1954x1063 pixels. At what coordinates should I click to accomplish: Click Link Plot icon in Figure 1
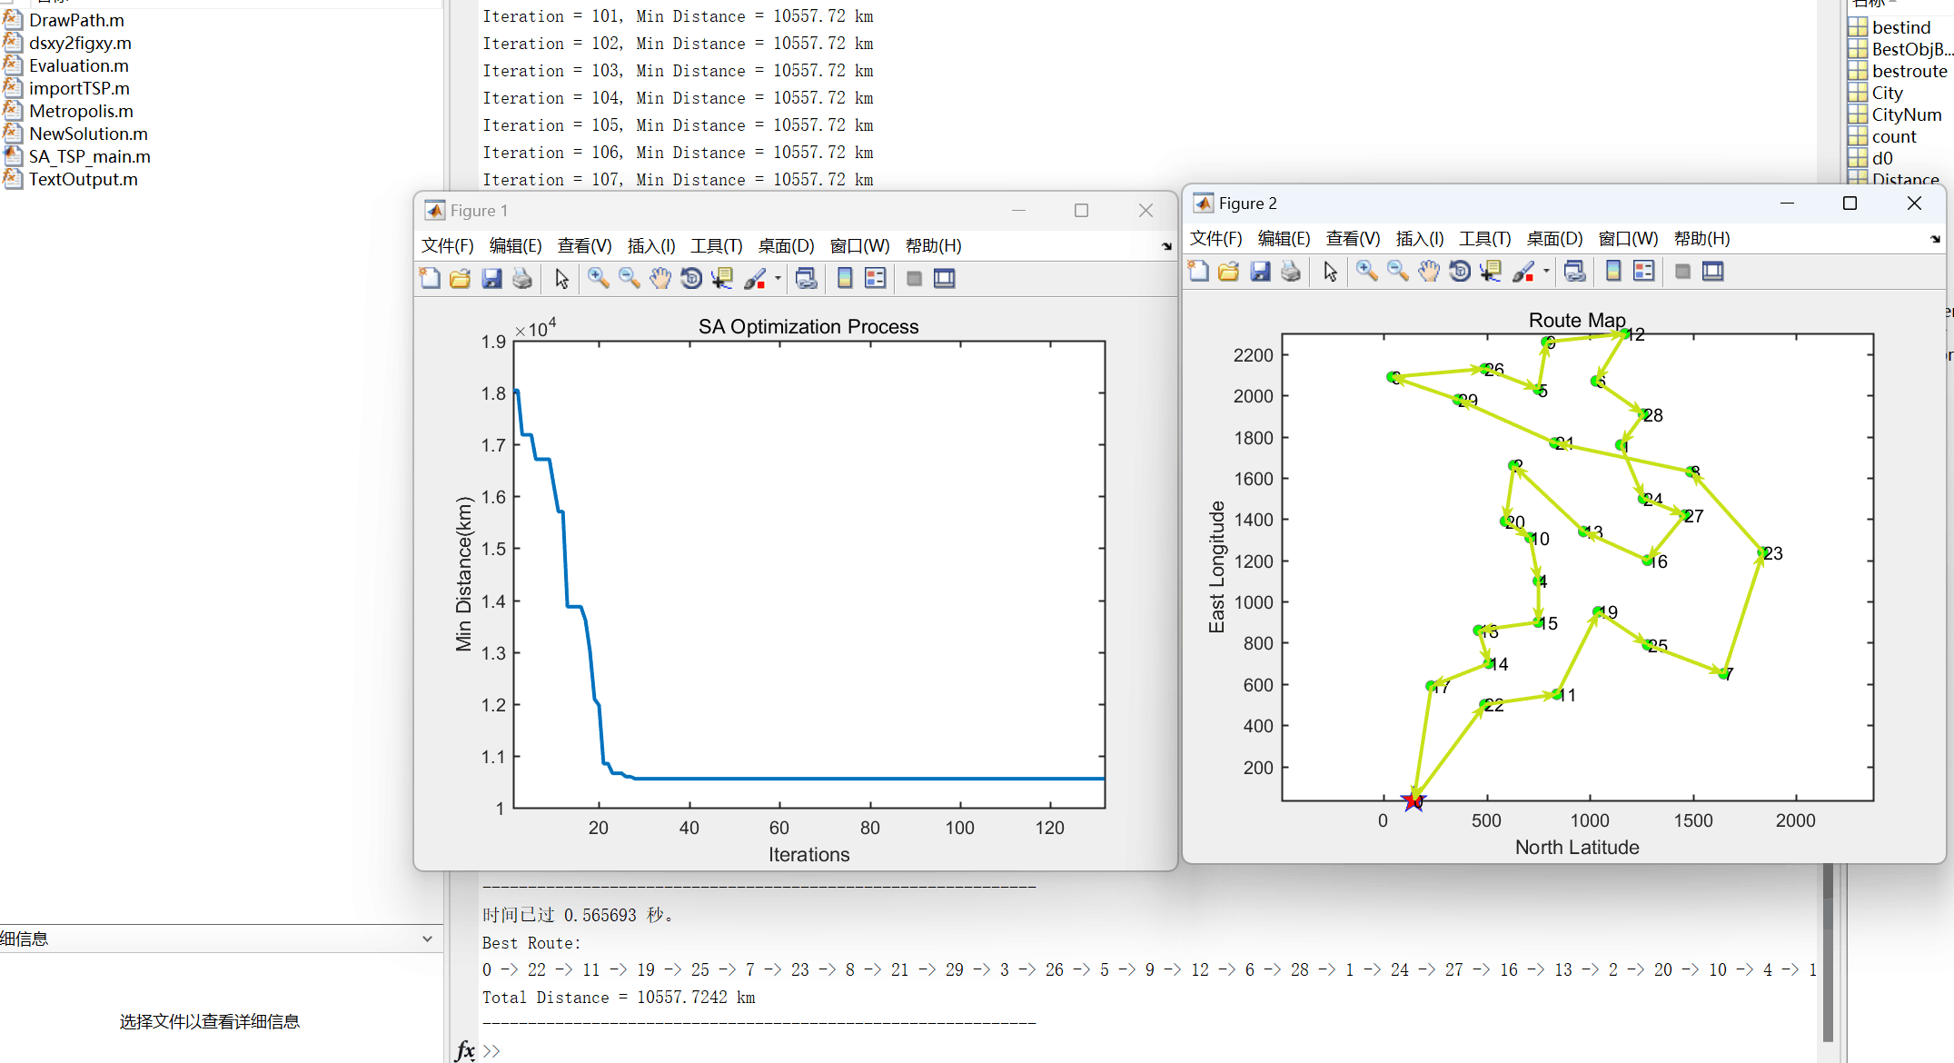806,279
